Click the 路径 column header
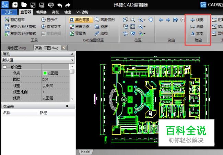This screenshot has height=155, width=223. click(x=43, y=113)
